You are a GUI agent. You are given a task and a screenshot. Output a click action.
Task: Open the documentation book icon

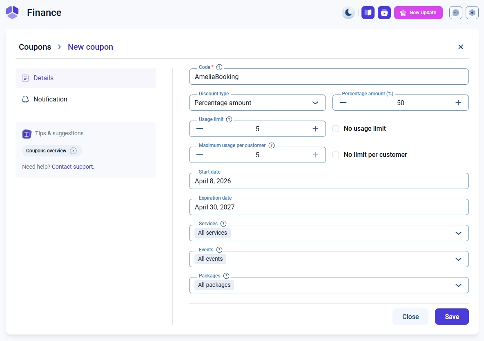click(x=368, y=13)
